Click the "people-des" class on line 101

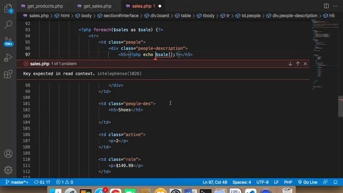pos(138,103)
